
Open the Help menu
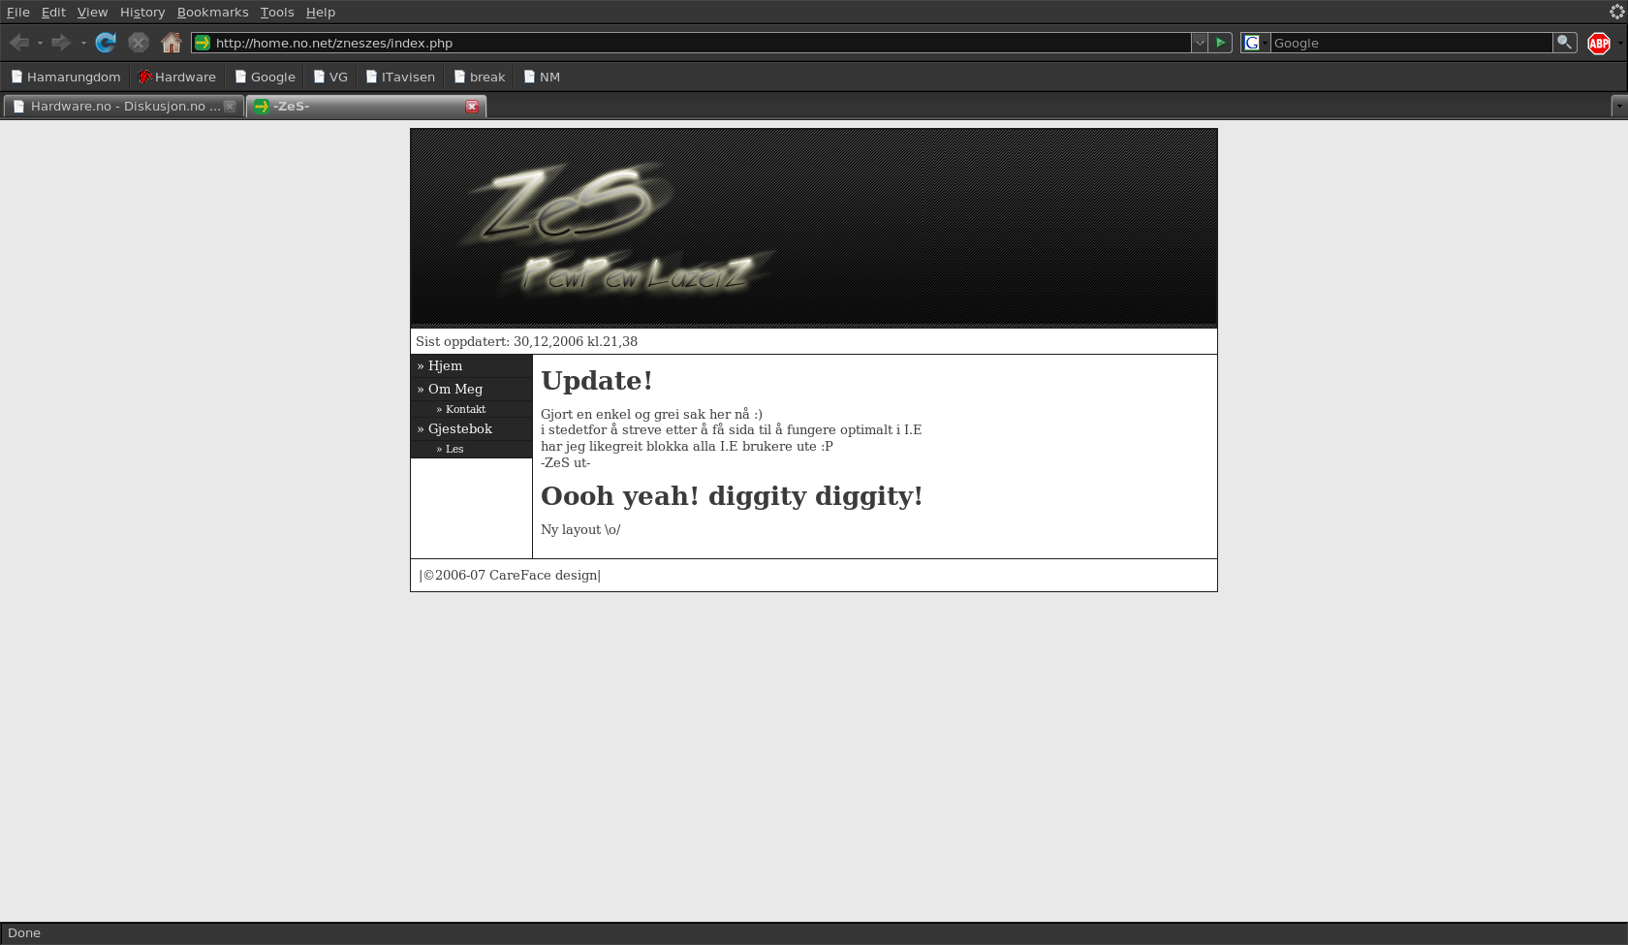click(321, 12)
